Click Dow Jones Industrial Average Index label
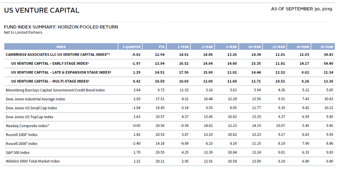 click(35, 99)
